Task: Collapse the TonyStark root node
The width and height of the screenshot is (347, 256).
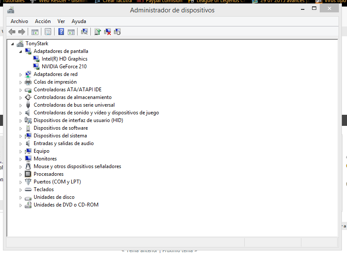Action: point(13,44)
